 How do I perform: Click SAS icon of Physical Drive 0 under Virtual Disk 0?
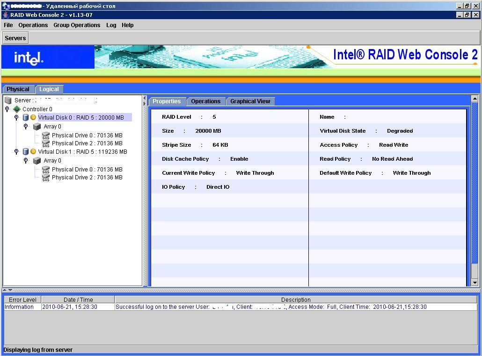click(x=45, y=135)
